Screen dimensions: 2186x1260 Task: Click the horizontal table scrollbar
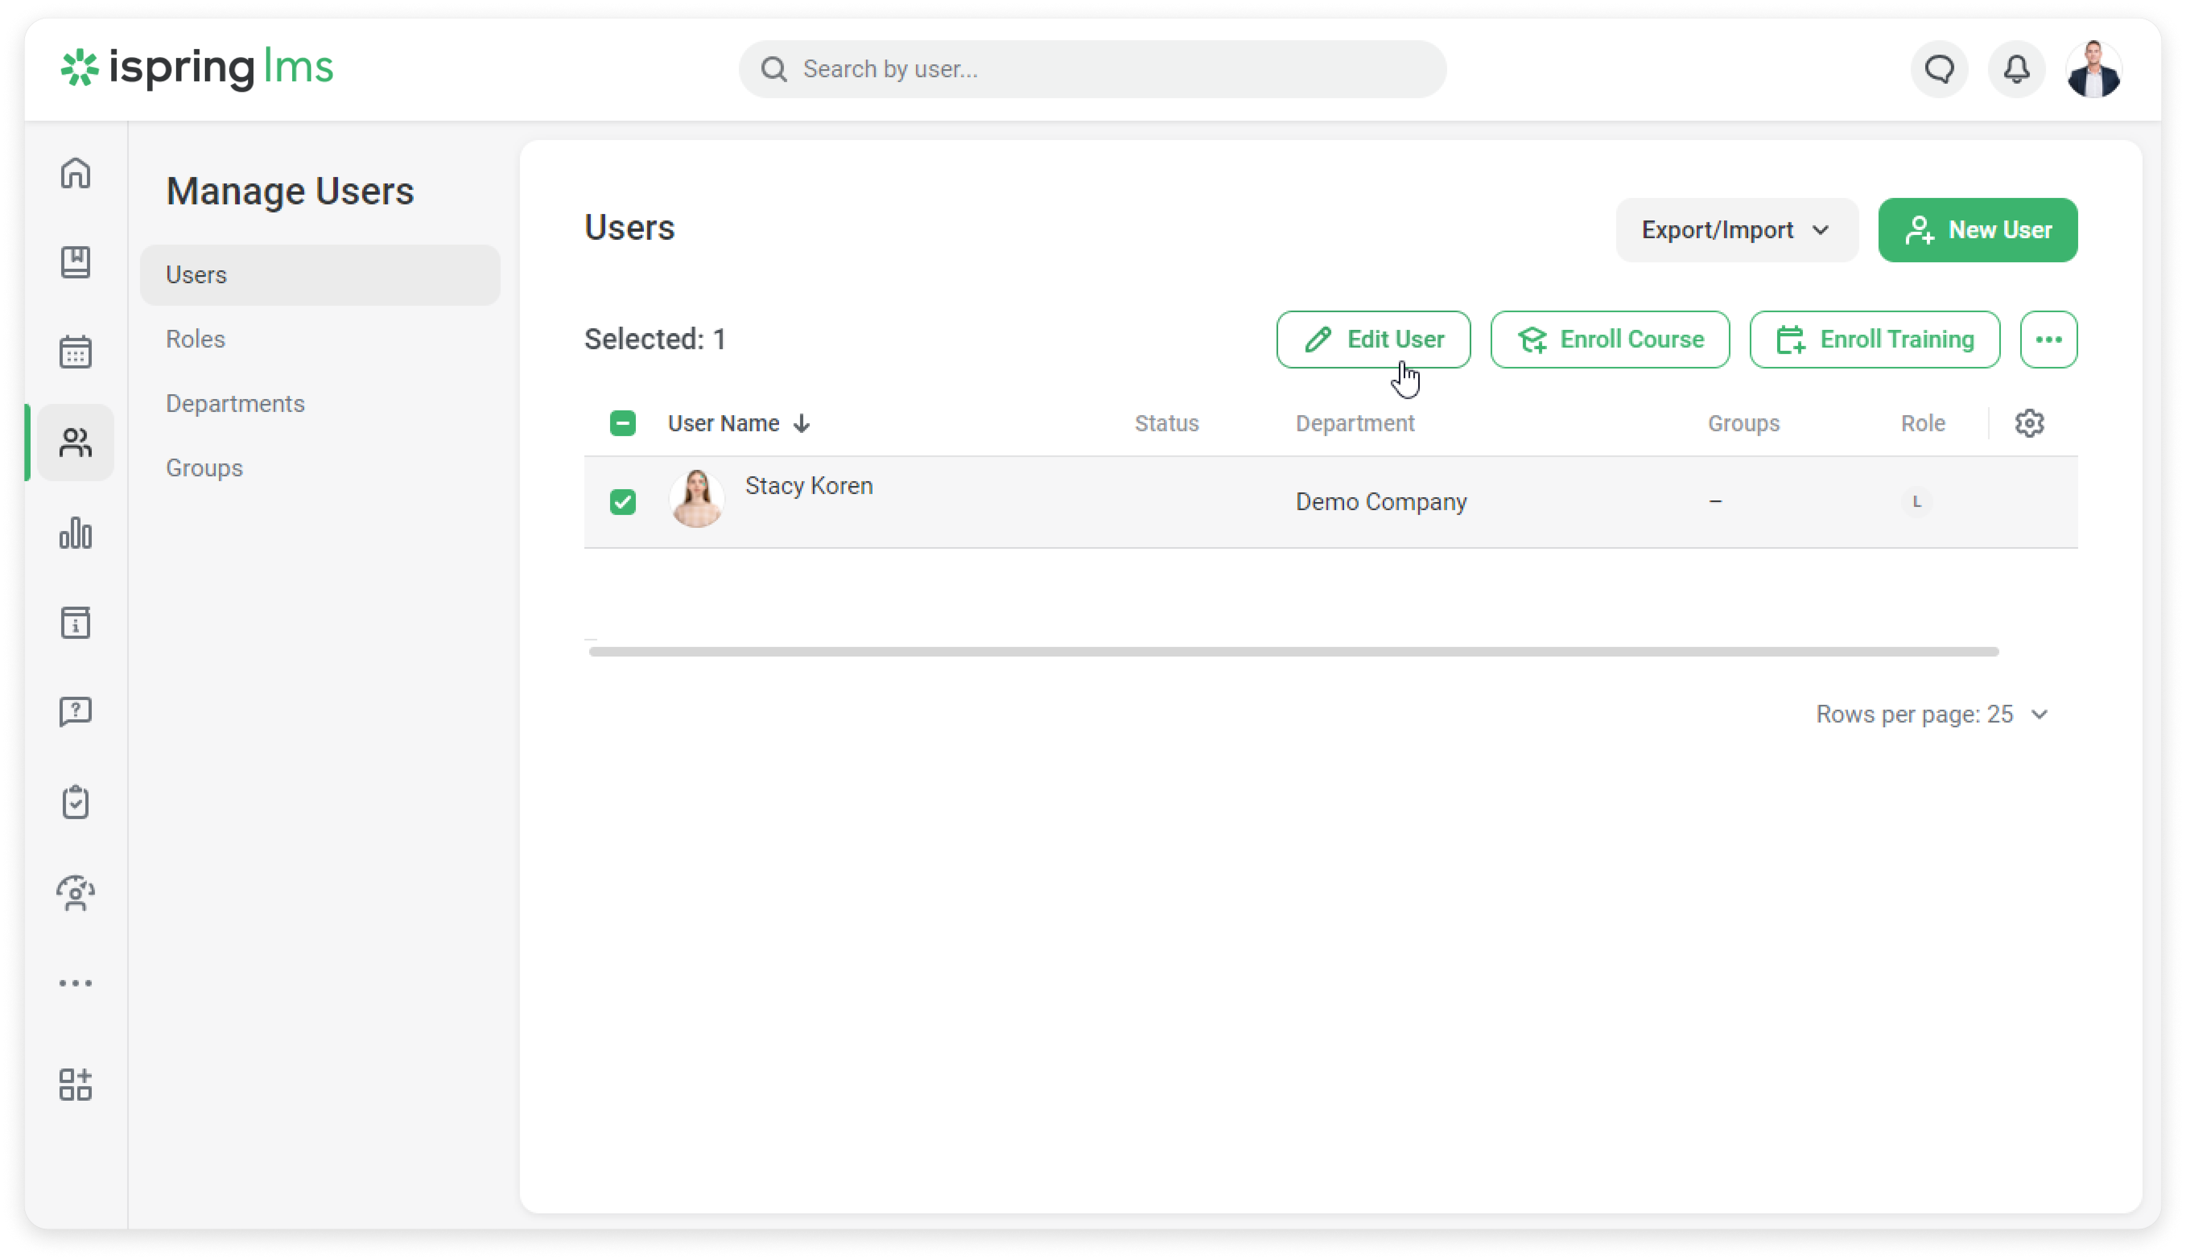1293,652
